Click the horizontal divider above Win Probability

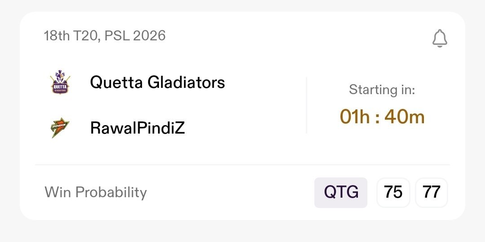tap(242, 164)
